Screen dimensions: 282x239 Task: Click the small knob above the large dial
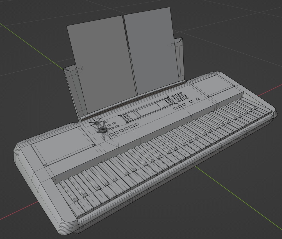pos(97,123)
